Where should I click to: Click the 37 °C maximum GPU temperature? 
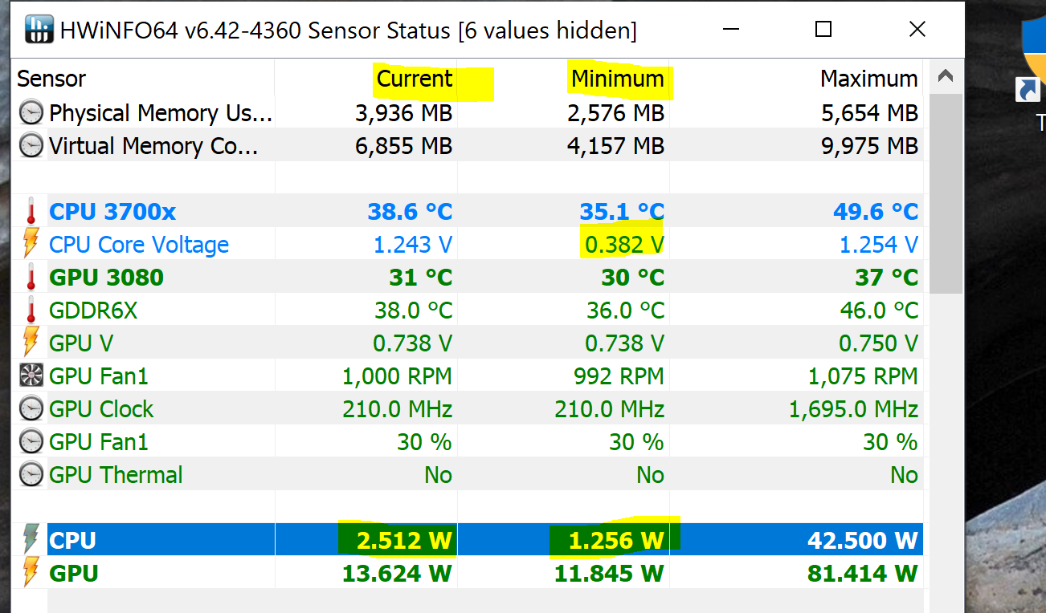tap(887, 278)
